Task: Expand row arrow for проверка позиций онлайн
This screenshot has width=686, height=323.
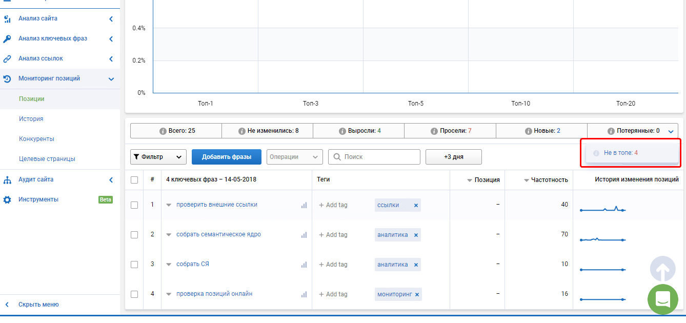Action: [x=169, y=294]
